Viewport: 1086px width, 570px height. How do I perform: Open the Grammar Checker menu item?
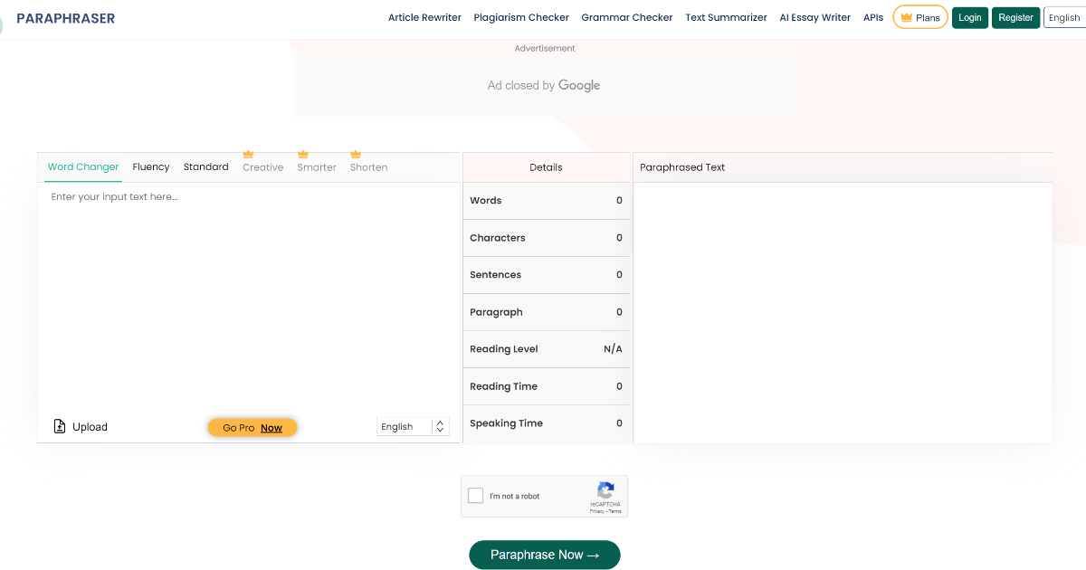[627, 16]
